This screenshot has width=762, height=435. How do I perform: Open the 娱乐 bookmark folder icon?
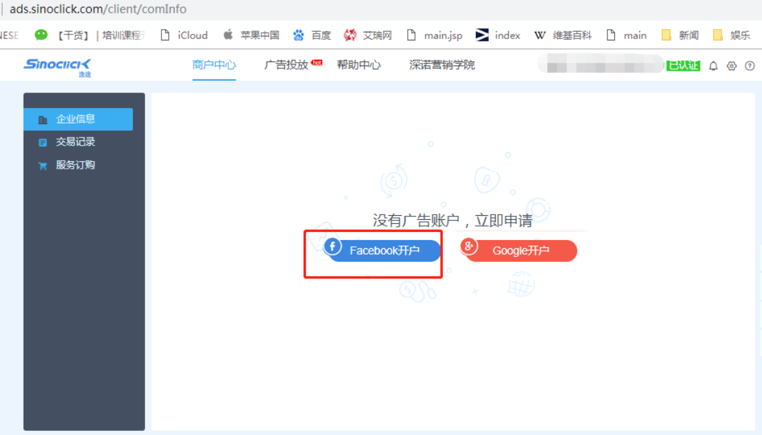pos(717,35)
